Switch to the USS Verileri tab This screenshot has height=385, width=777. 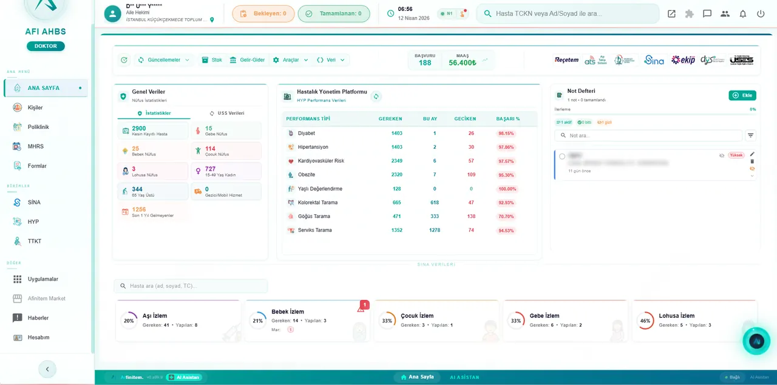[227, 113]
